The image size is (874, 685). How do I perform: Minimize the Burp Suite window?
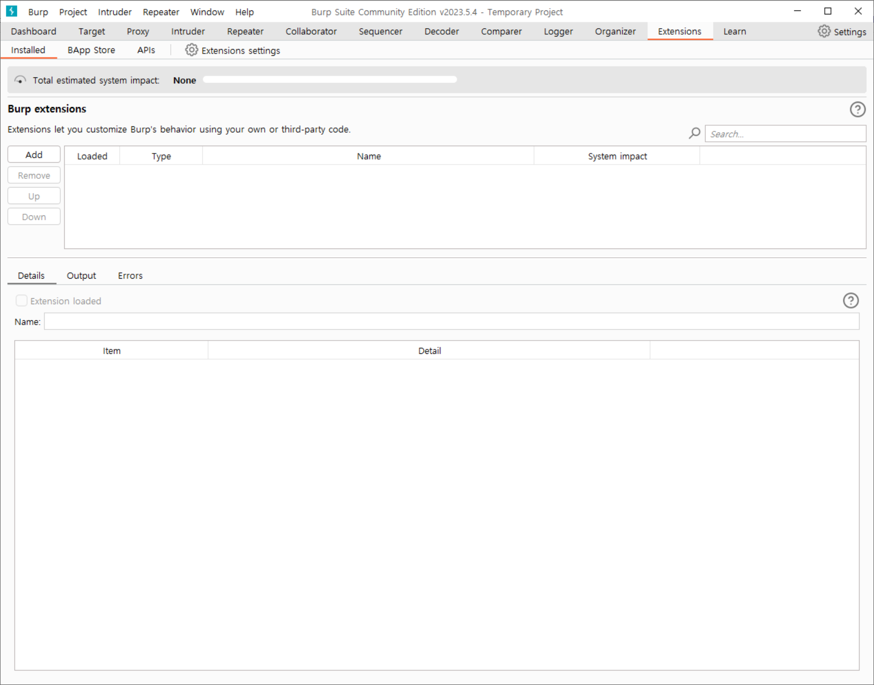coord(797,11)
